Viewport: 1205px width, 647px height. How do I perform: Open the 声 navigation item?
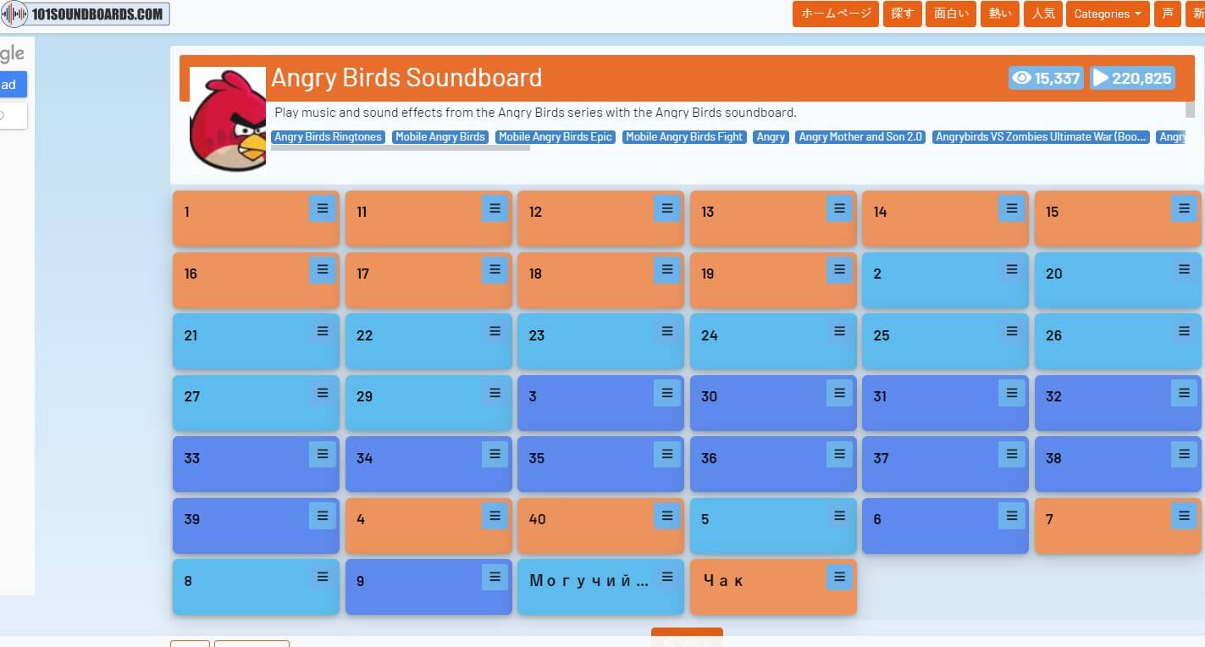(1168, 14)
